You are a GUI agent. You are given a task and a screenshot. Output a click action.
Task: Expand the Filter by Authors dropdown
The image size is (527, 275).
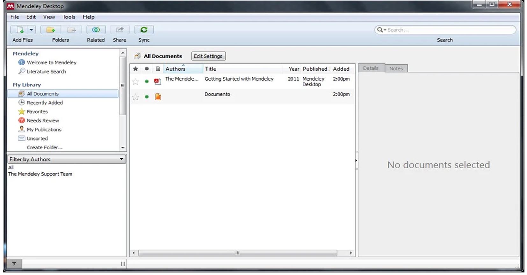[121, 159]
